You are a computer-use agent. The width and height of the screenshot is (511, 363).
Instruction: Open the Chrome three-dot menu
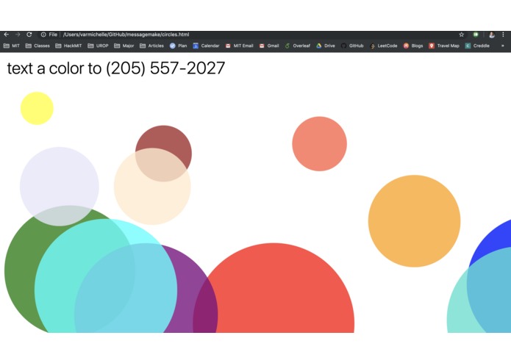point(503,35)
